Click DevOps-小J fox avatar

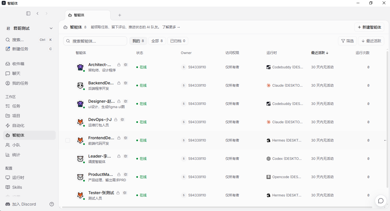pyautogui.click(x=80, y=122)
